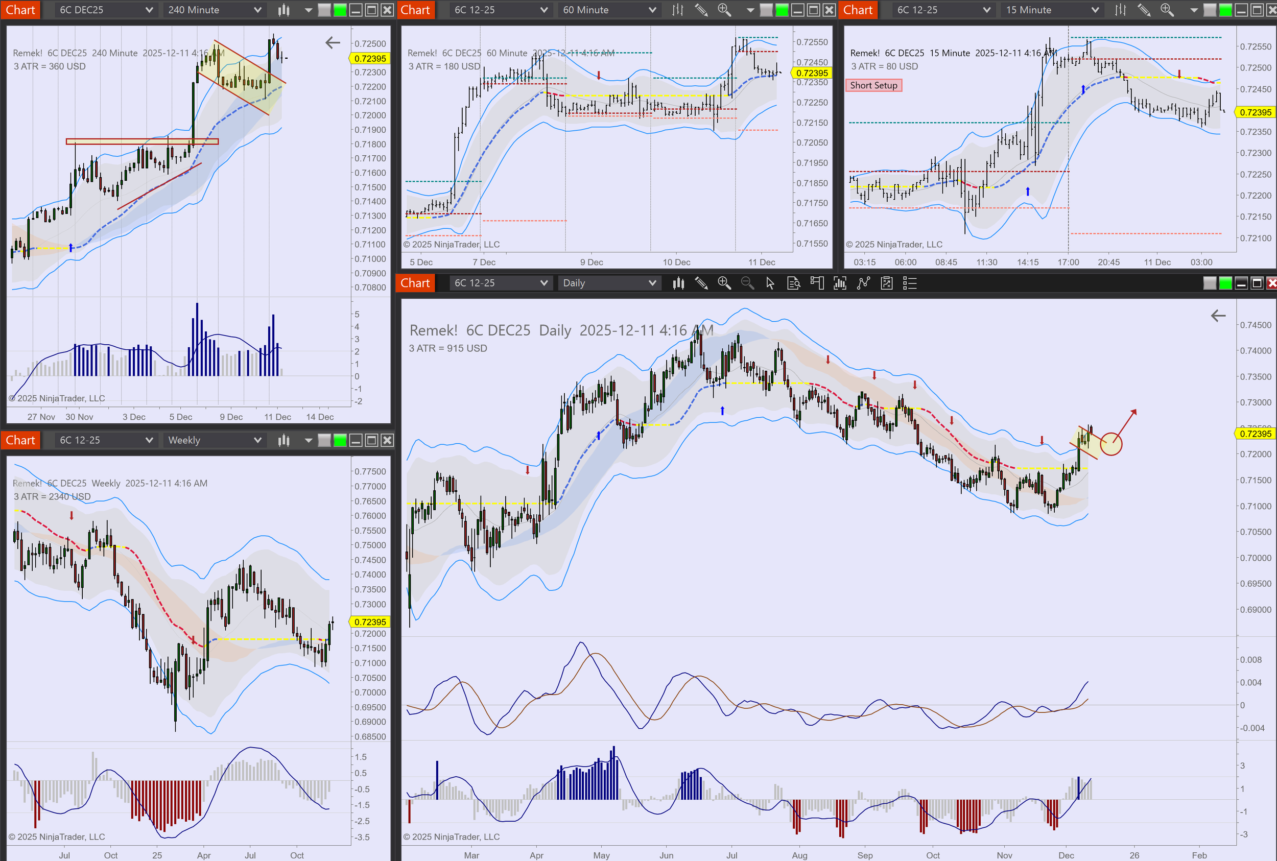Open instrument dropdown in 60 Minute chart
1277x861 pixels.
[x=501, y=10]
